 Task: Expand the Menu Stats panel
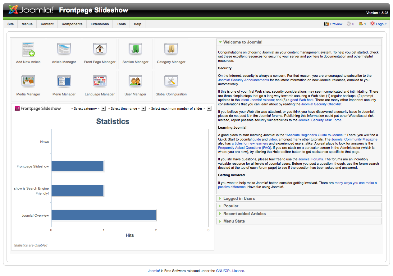[x=299, y=221]
